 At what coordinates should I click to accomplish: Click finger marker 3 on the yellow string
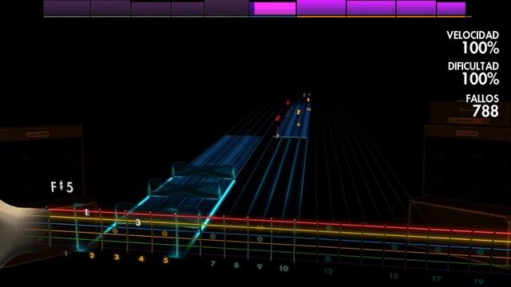click(138, 222)
